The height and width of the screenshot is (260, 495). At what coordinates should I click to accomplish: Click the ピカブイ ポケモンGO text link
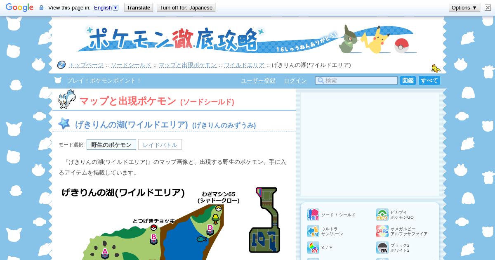point(402,215)
